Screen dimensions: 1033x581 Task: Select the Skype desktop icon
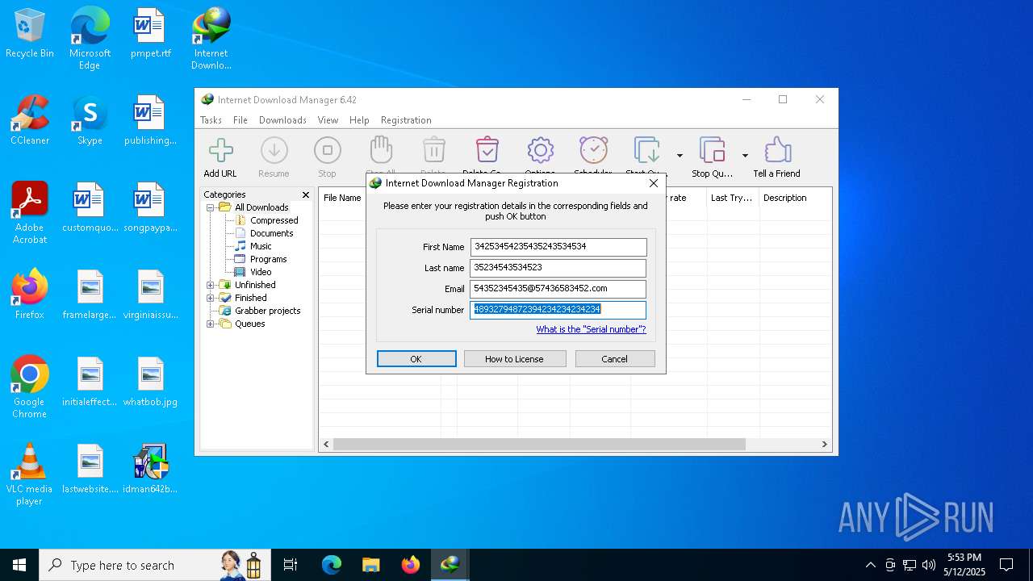click(90, 121)
